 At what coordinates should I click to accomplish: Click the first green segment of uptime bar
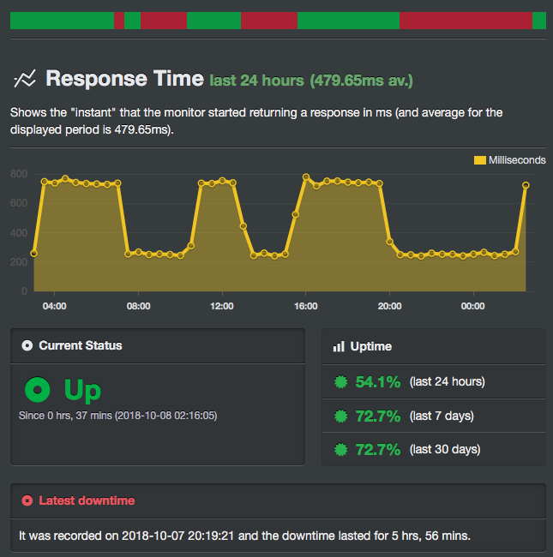point(62,21)
